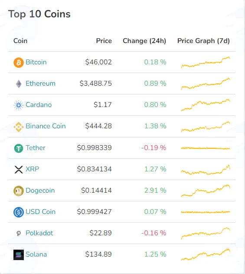Viewport: 245px width, 274px height.
Task: View Tether's flat 7d price graph
Action: [206, 148]
